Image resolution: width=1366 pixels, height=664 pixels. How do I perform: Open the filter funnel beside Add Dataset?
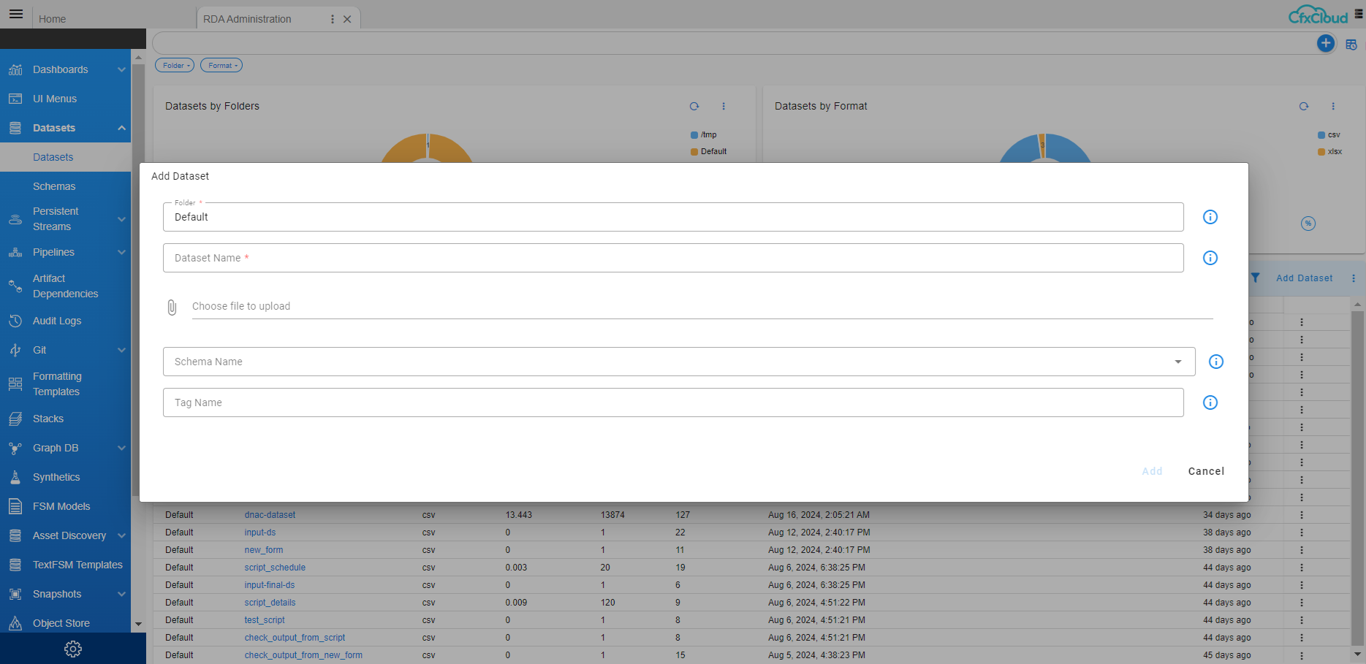pos(1256,278)
